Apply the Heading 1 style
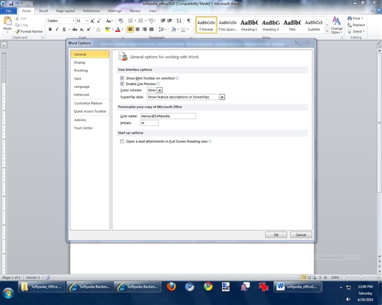This screenshot has width=382, height=305. point(249,25)
